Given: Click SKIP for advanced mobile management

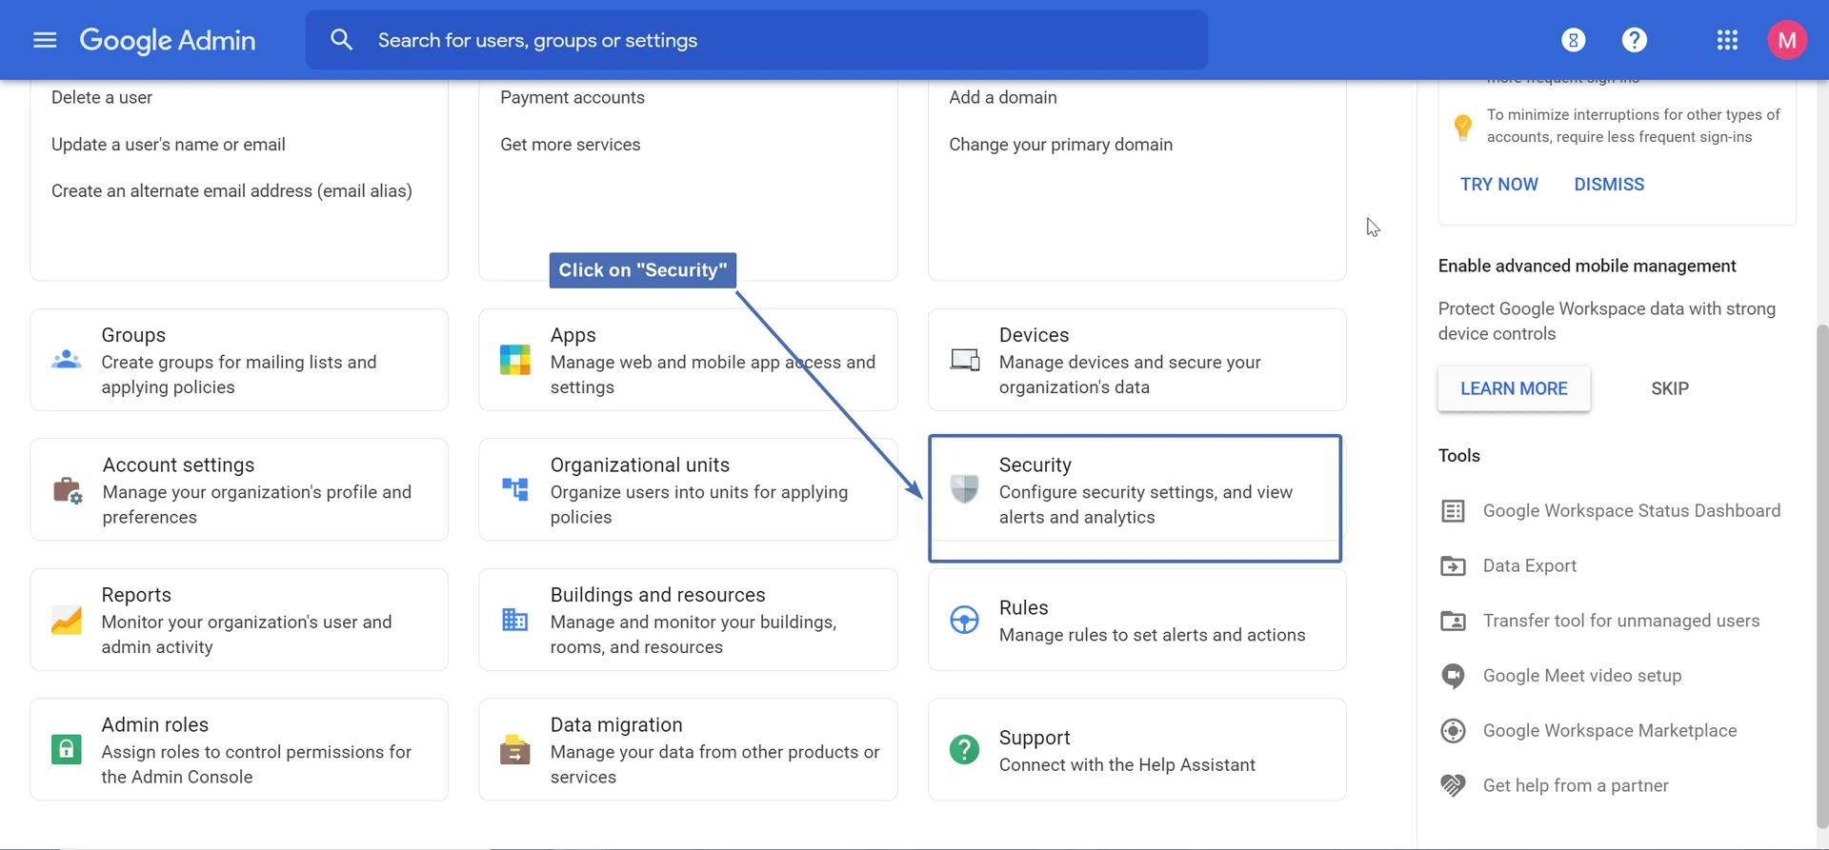Looking at the screenshot, I should point(1669,388).
